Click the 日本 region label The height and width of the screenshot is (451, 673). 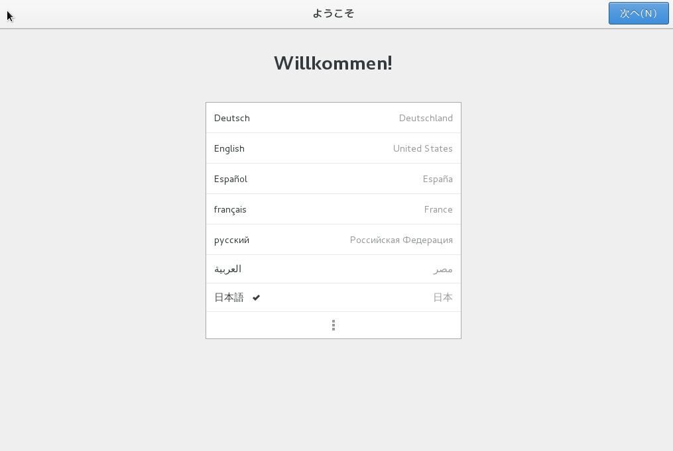point(443,297)
